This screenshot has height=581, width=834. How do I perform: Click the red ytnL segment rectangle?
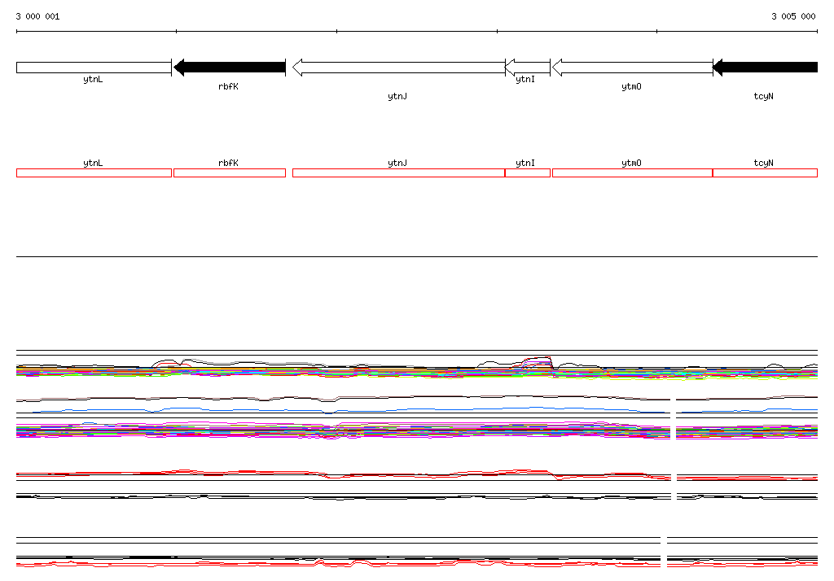coord(94,173)
